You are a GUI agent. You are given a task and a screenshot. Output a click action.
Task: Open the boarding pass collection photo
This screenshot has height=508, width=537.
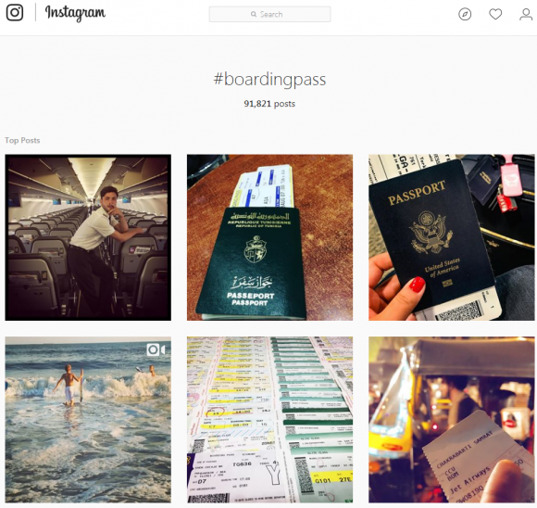(269, 420)
